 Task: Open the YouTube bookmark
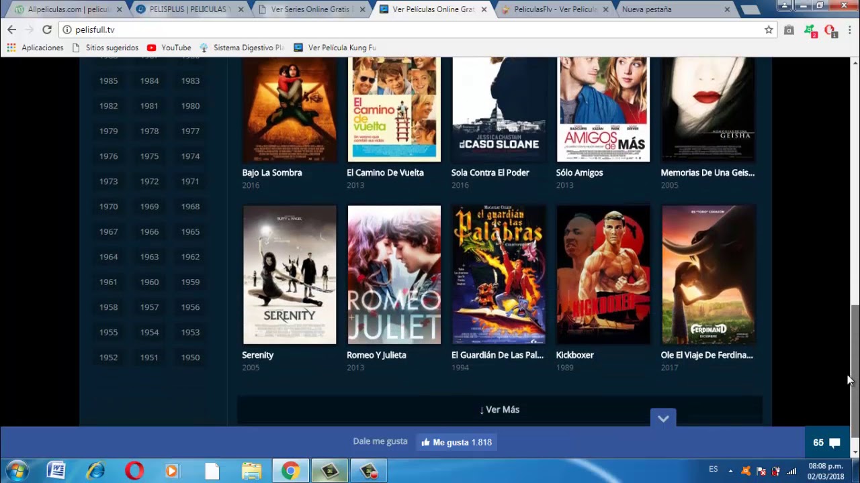click(x=169, y=48)
